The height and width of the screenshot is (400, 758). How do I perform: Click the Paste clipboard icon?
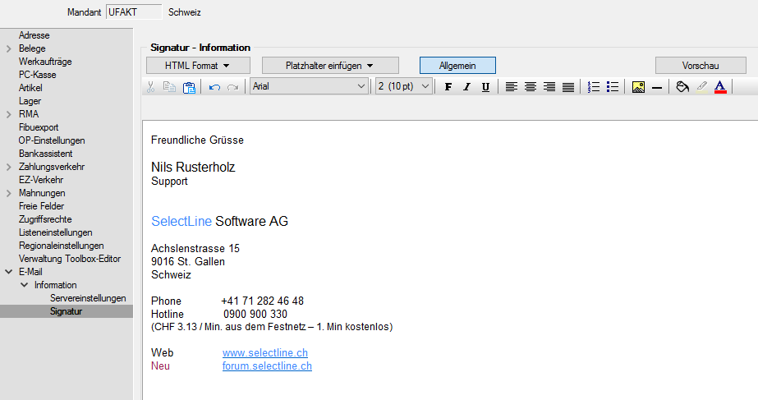point(189,87)
